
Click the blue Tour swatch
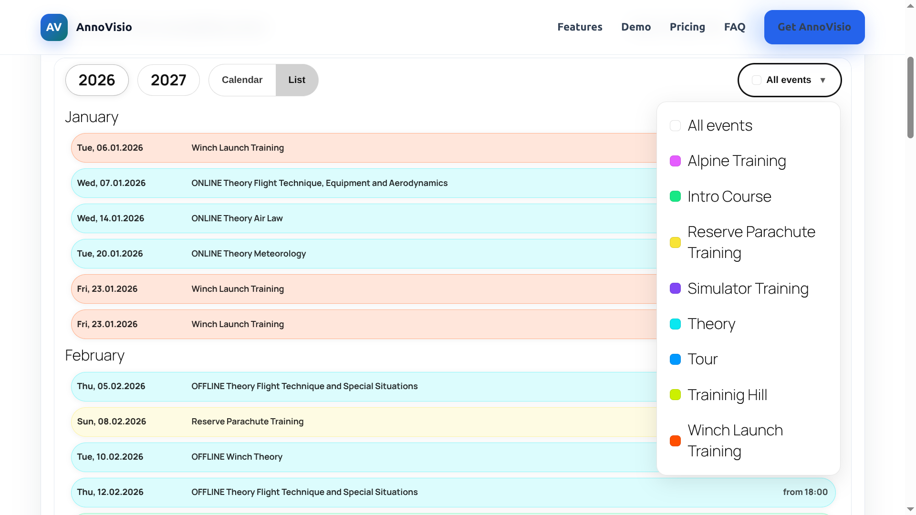[675, 360]
